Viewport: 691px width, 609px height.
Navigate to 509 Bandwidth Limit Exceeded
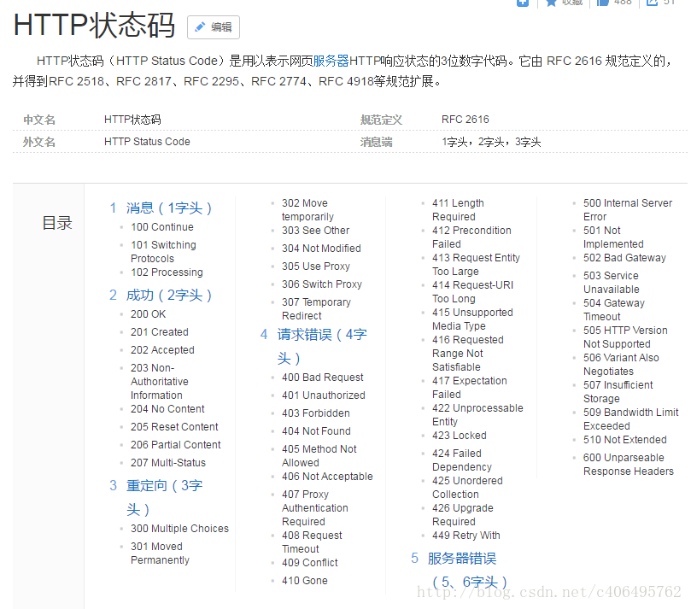(x=631, y=419)
